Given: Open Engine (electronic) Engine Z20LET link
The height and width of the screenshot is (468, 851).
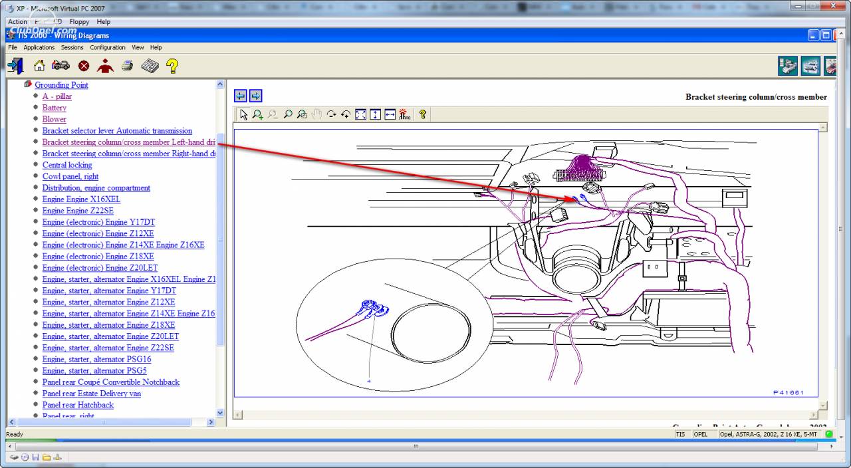Looking at the screenshot, I should click(101, 268).
